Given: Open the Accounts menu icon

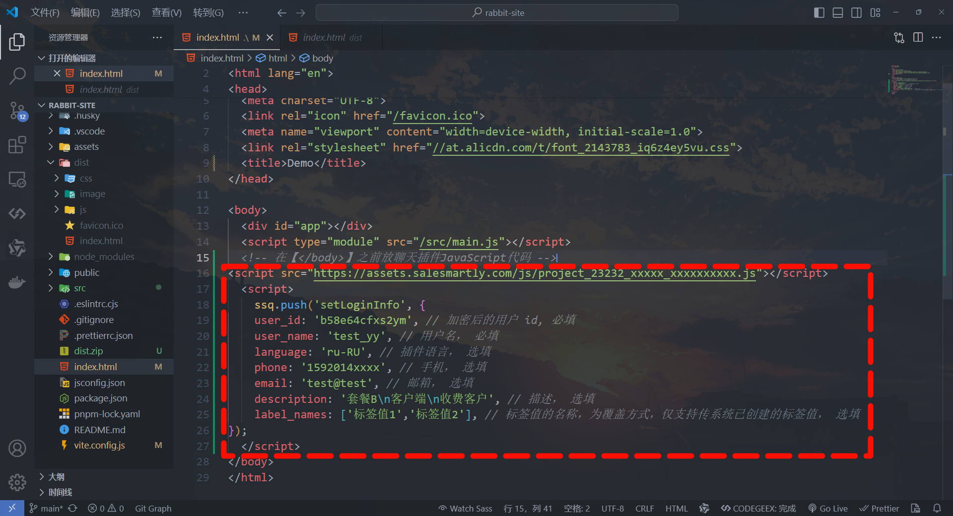Looking at the screenshot, I should pos(17,448).
